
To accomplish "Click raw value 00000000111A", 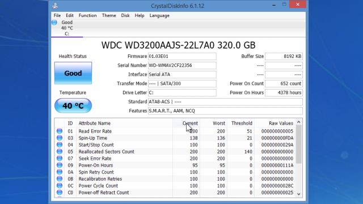I will coord(277,165).
